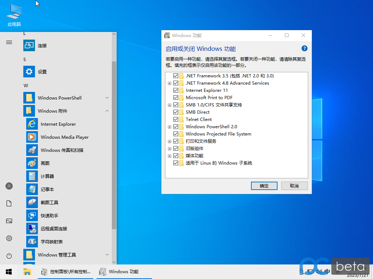The width and height of the screenshot is (373, 279).
Task: Launch 快速助手 quick assist
Action: point(67,215)
